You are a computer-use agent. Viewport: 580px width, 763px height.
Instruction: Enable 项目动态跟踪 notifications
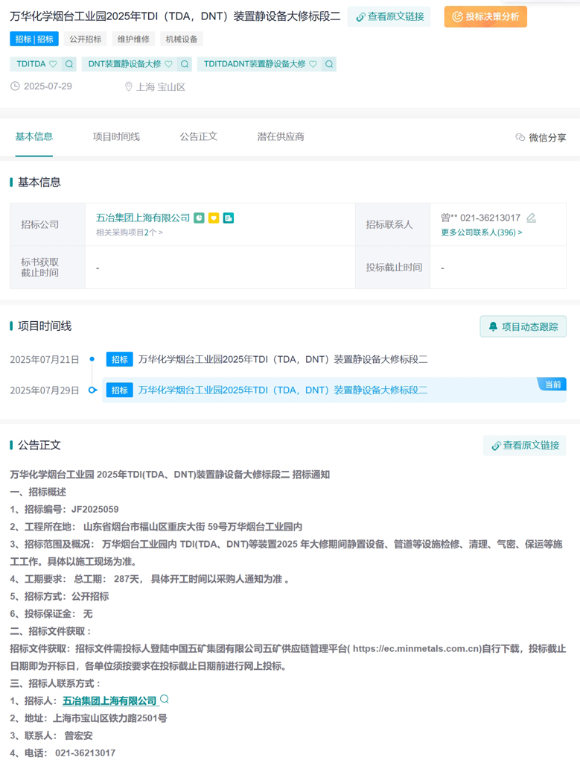523,326
